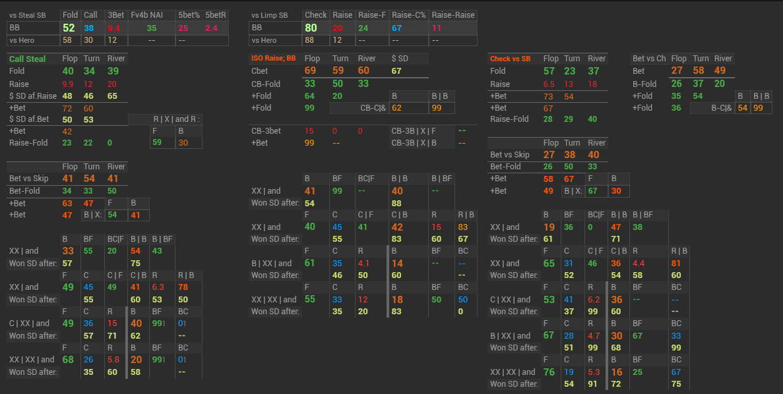Click the Raise-Raise column header
The width and height of the screenshot is (783, 394).
pos(453,14)
